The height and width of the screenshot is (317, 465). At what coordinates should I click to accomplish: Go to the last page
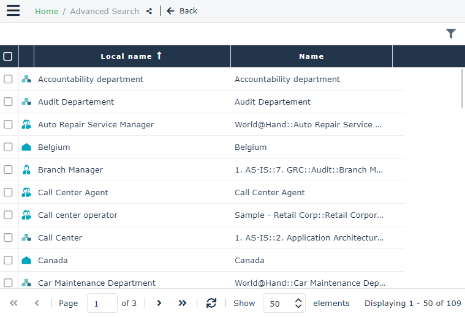pyautogui.click(x=182, y=303)
